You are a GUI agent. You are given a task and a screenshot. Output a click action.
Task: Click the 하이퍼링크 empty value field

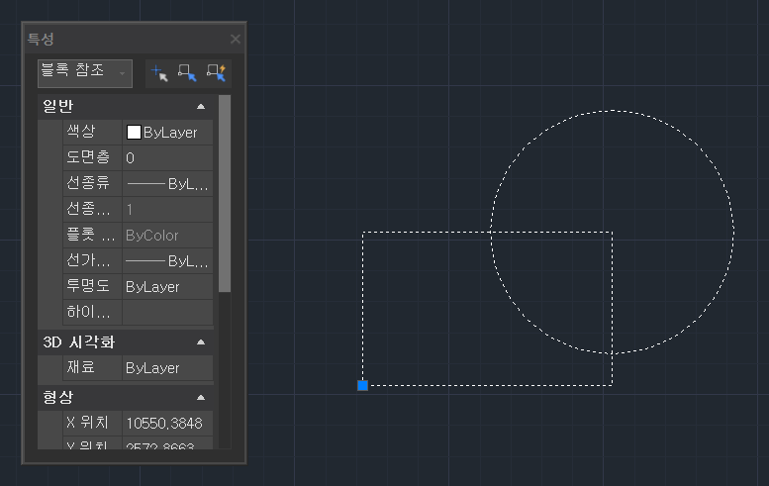pos(166,312)
